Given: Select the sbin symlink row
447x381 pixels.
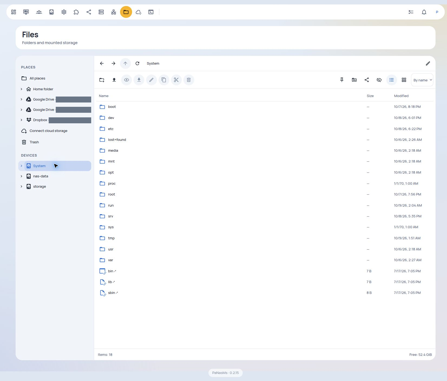Looking at the screenshot, I should pyautogui.click(x=265, y=293).
